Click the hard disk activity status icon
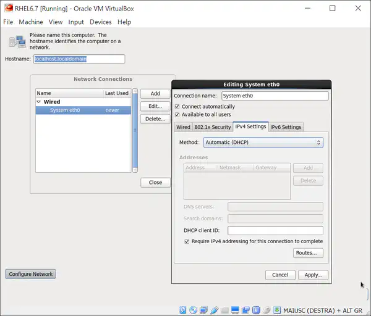The height and width of the screenshot is (316, 371). click(x=184, y=310)
